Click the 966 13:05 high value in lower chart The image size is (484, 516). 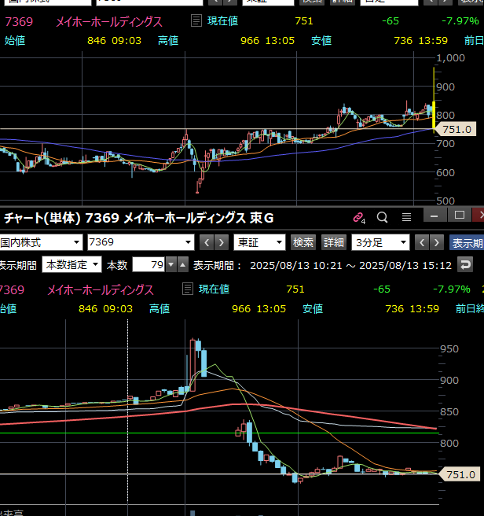258,308
